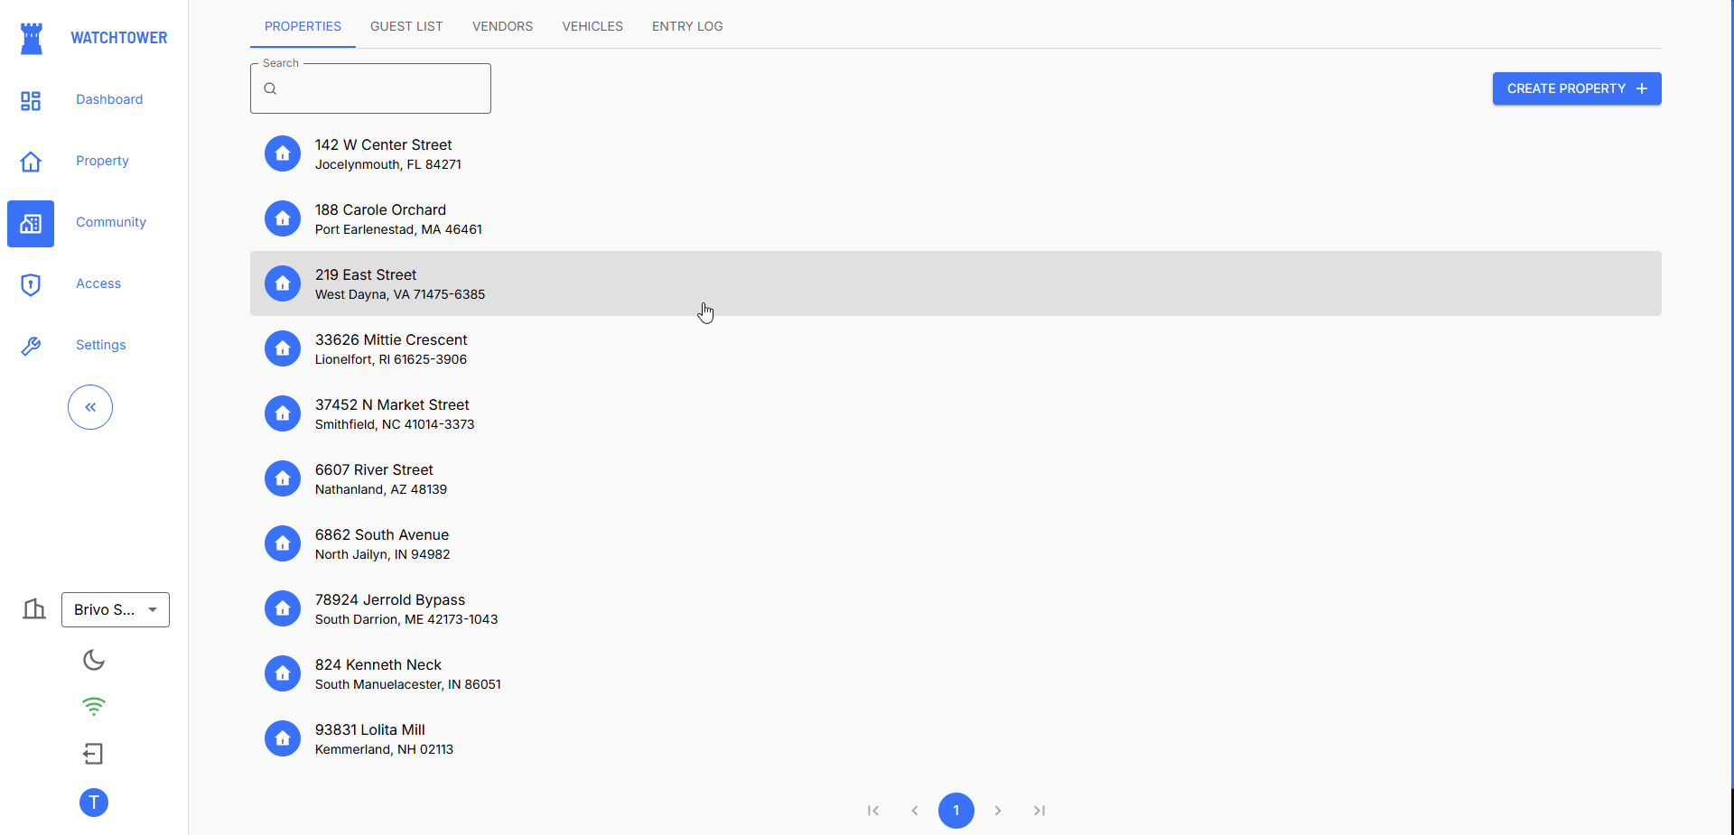Click the Create Property button
The image size is (1734, 835).
(x=1576, y=88)
